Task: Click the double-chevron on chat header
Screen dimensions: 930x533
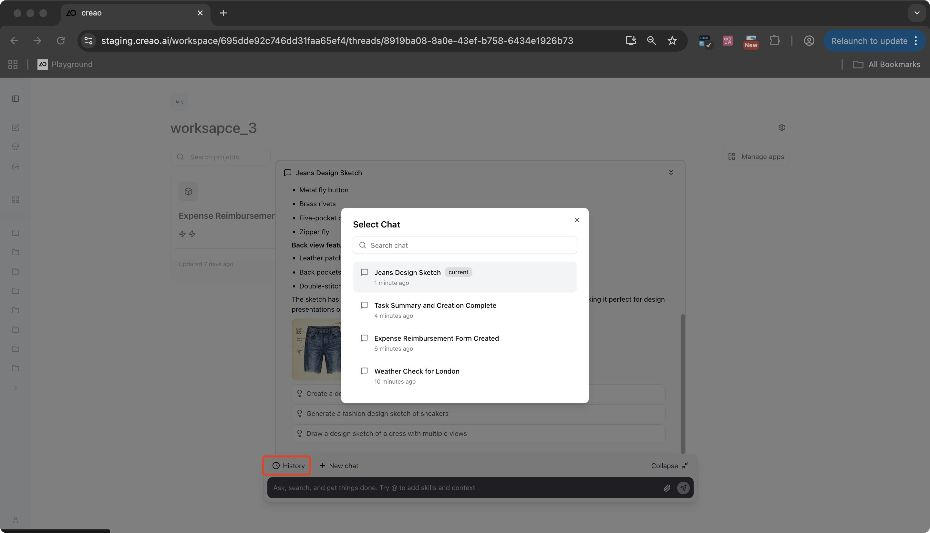Action: [x=671, y=173]
